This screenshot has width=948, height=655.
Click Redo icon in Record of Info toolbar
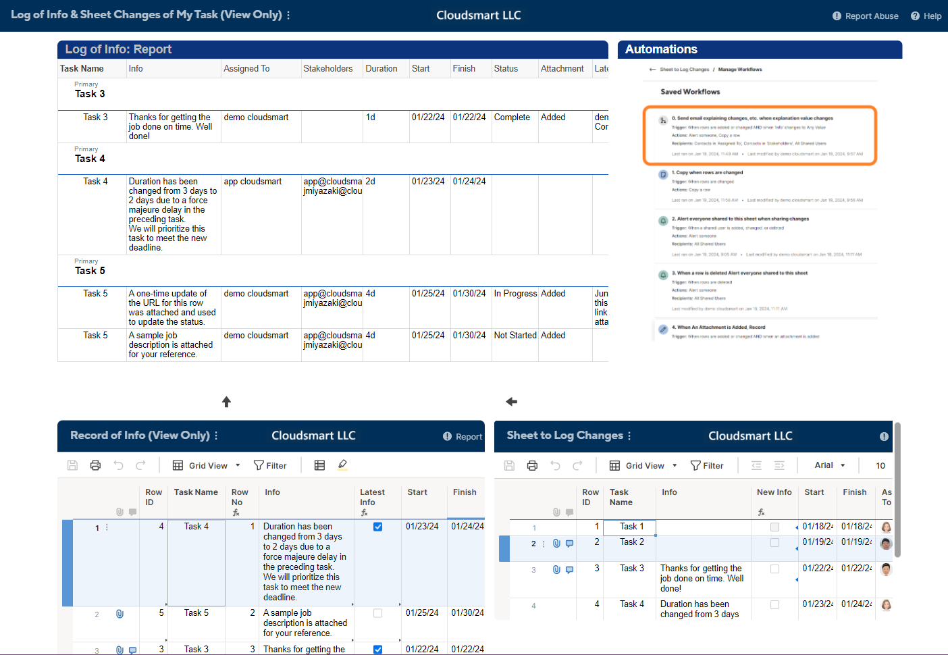click(140, 465)
